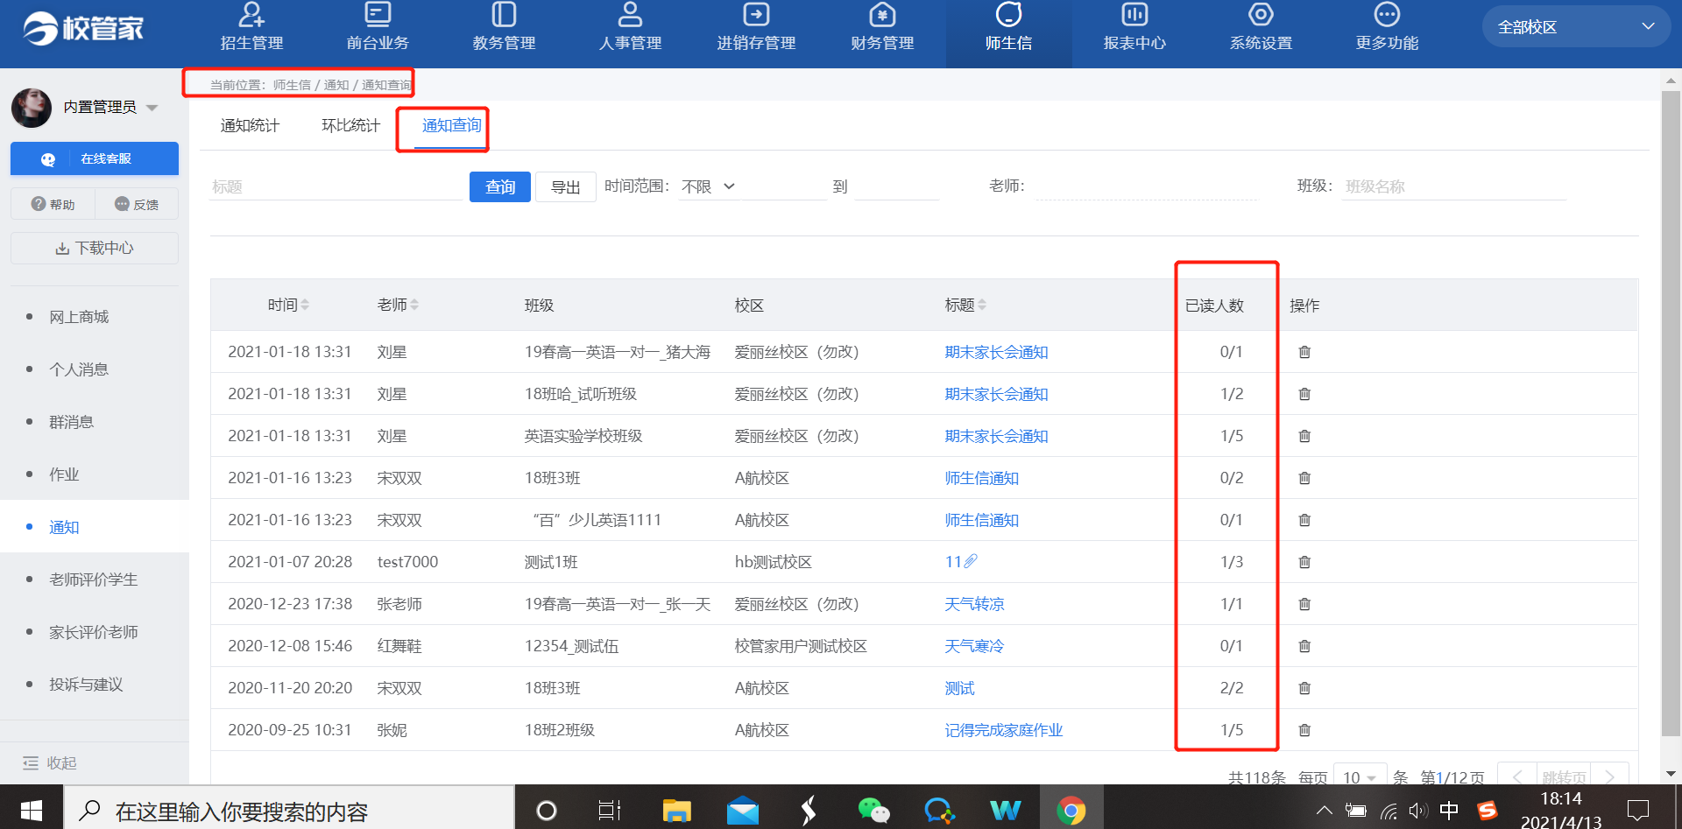Open 招生管理 module in top navigation
The height and width of the screenshot is (829, 1682).
251,29
